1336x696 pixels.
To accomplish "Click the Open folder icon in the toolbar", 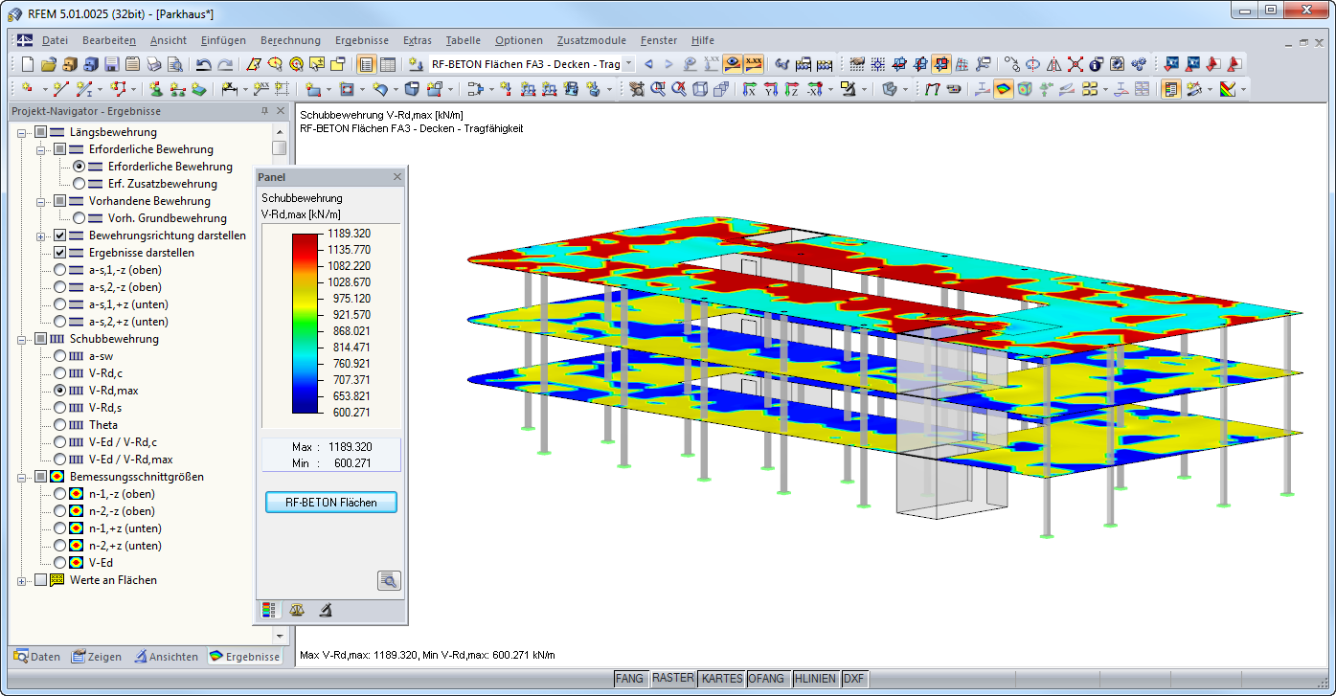I will click(x=49, y=65).
